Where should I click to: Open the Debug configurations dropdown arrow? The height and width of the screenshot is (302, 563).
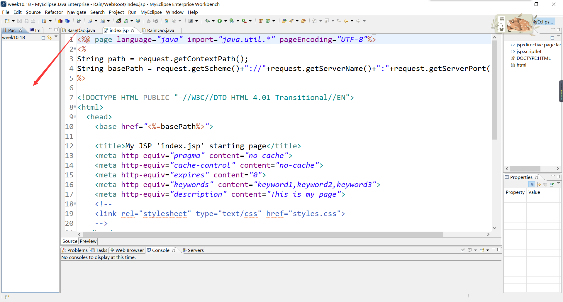pyautogui.click(x=213, y=21)
